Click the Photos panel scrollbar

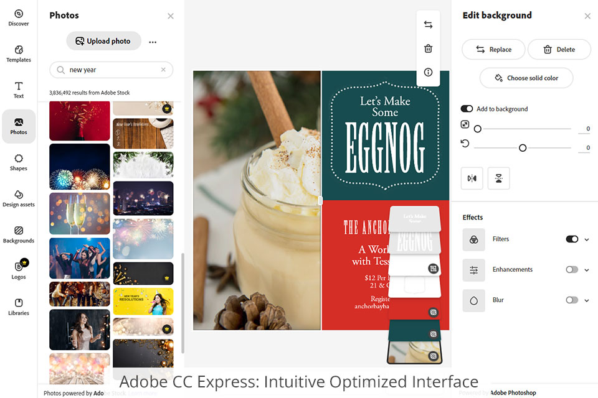pyautogui.click(x=183, y=303)
